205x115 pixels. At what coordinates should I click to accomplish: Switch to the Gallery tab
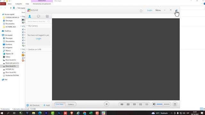71,104
